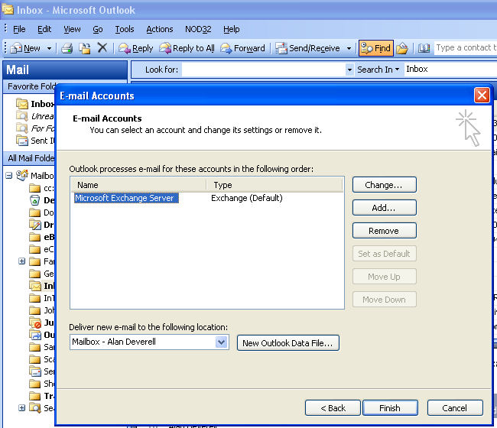
Task: Click the Organize icon next to Find
Action: pos(402,48)
